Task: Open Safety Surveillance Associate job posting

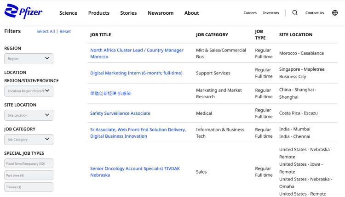Action: coord(120,113)
